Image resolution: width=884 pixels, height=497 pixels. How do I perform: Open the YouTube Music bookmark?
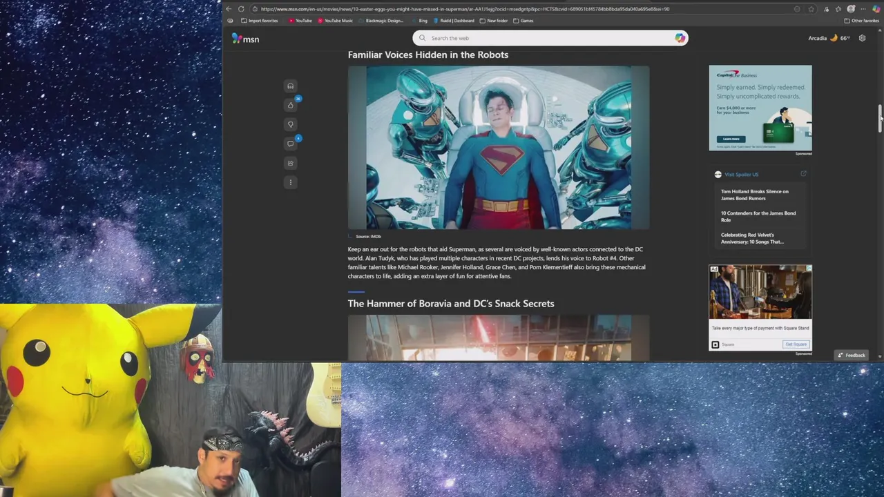(x=335, y=21)
